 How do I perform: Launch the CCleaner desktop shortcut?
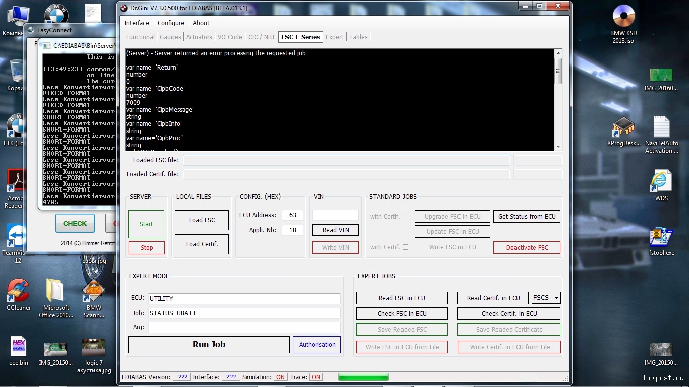pyautogui.click(x=19, y=290)
